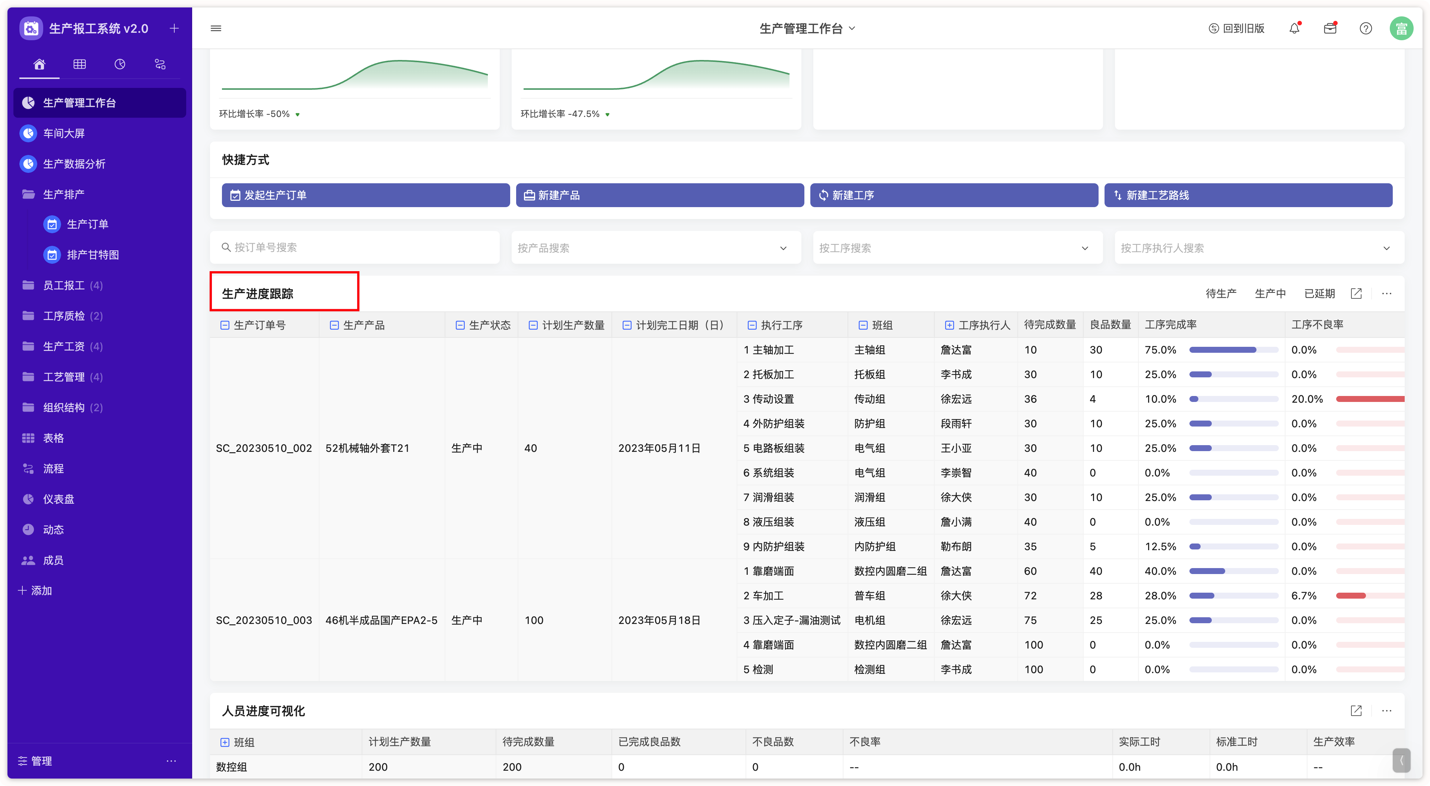This screenshot has height=786, width=1430.
Task: Click 新建工序 shortcut button
Action: [954, 195]
